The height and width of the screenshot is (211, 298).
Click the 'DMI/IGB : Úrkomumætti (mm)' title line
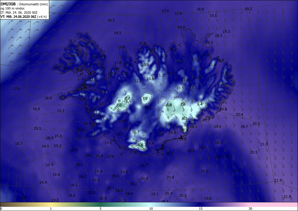pos(24,4)
